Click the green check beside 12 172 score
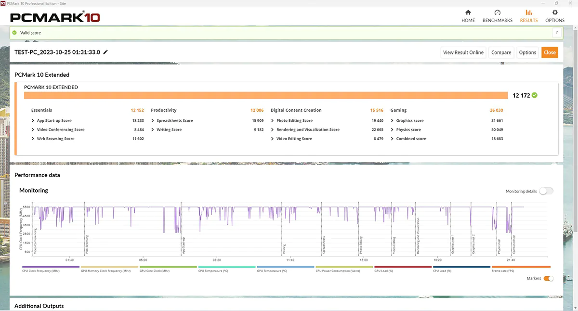The image size is (578, 311). point(535,95)
